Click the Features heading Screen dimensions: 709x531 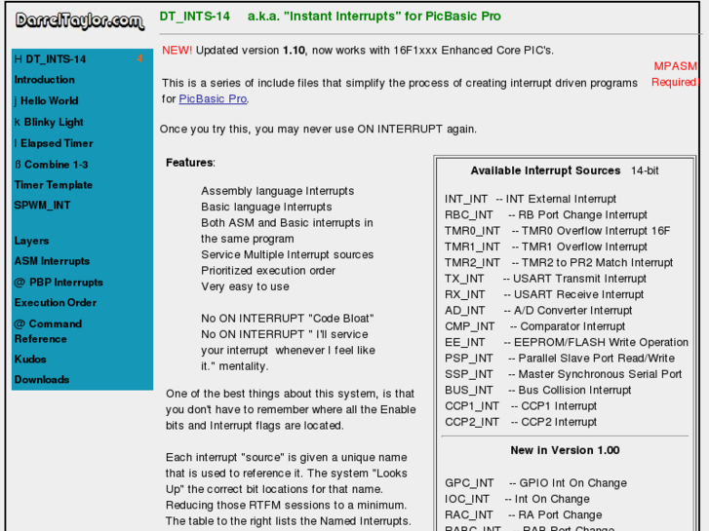pyautogui.click(x=190, y=163)
